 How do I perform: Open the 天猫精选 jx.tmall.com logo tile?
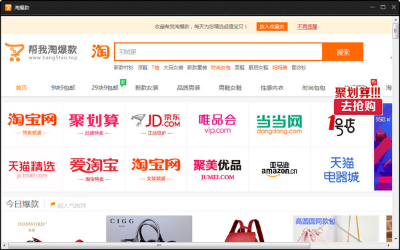[x=32, y=169]
